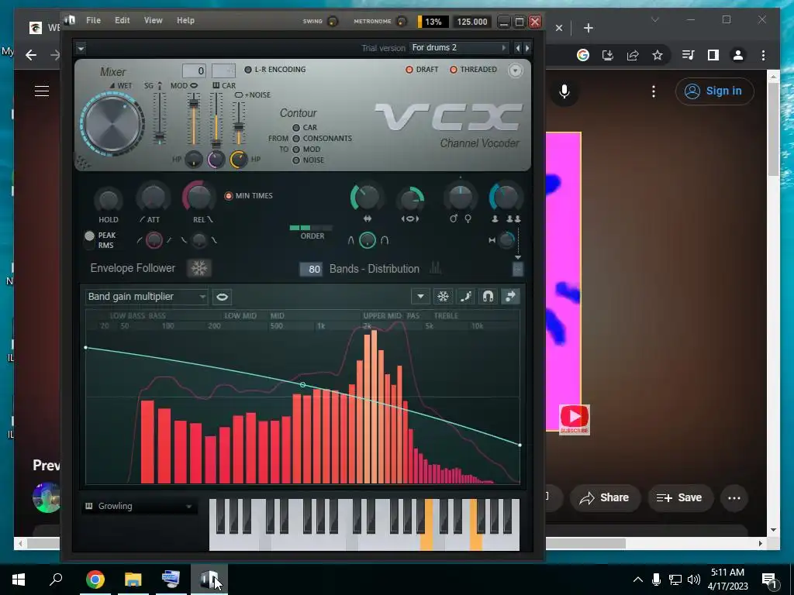Toggle the snap magnet icon in the band editor

pos(488,297)
